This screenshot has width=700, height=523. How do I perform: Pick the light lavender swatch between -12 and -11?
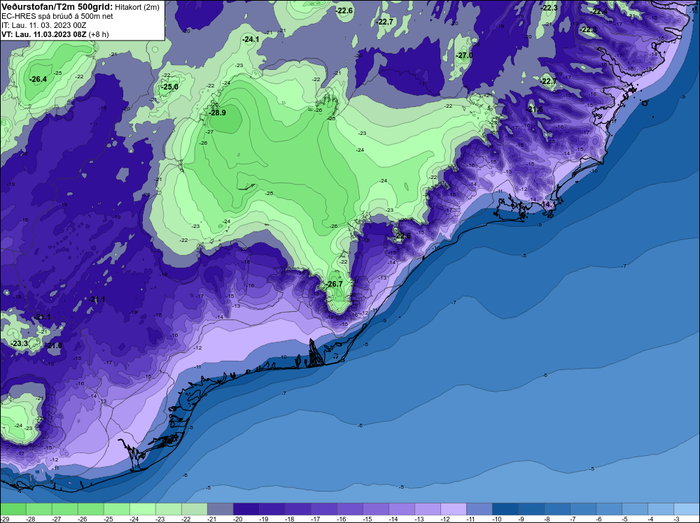(x=454, y=509)
